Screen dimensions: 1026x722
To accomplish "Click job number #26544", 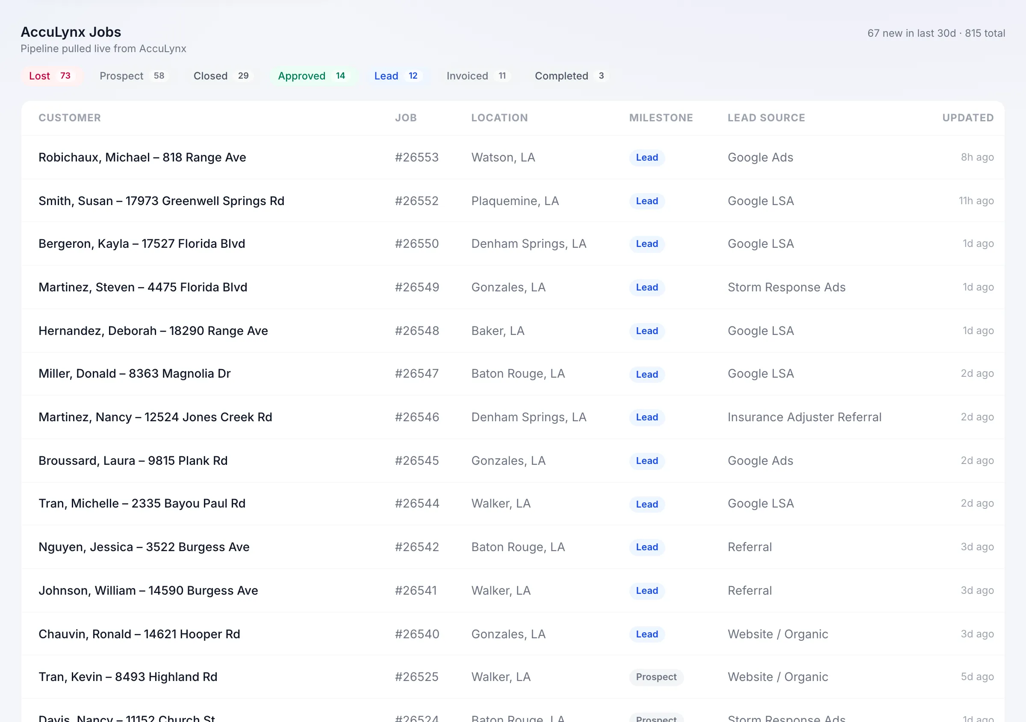I will pos(417,504).
